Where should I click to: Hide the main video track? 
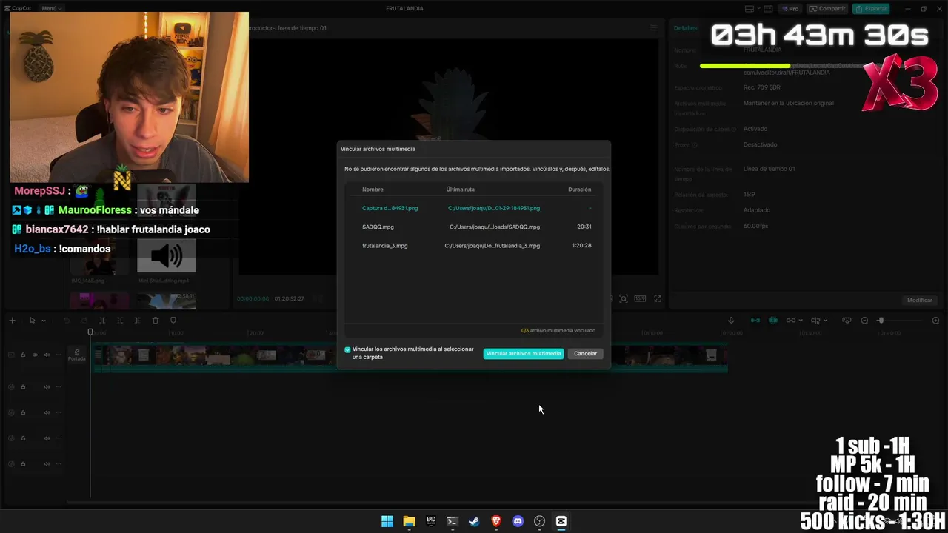tap(35, 355)
